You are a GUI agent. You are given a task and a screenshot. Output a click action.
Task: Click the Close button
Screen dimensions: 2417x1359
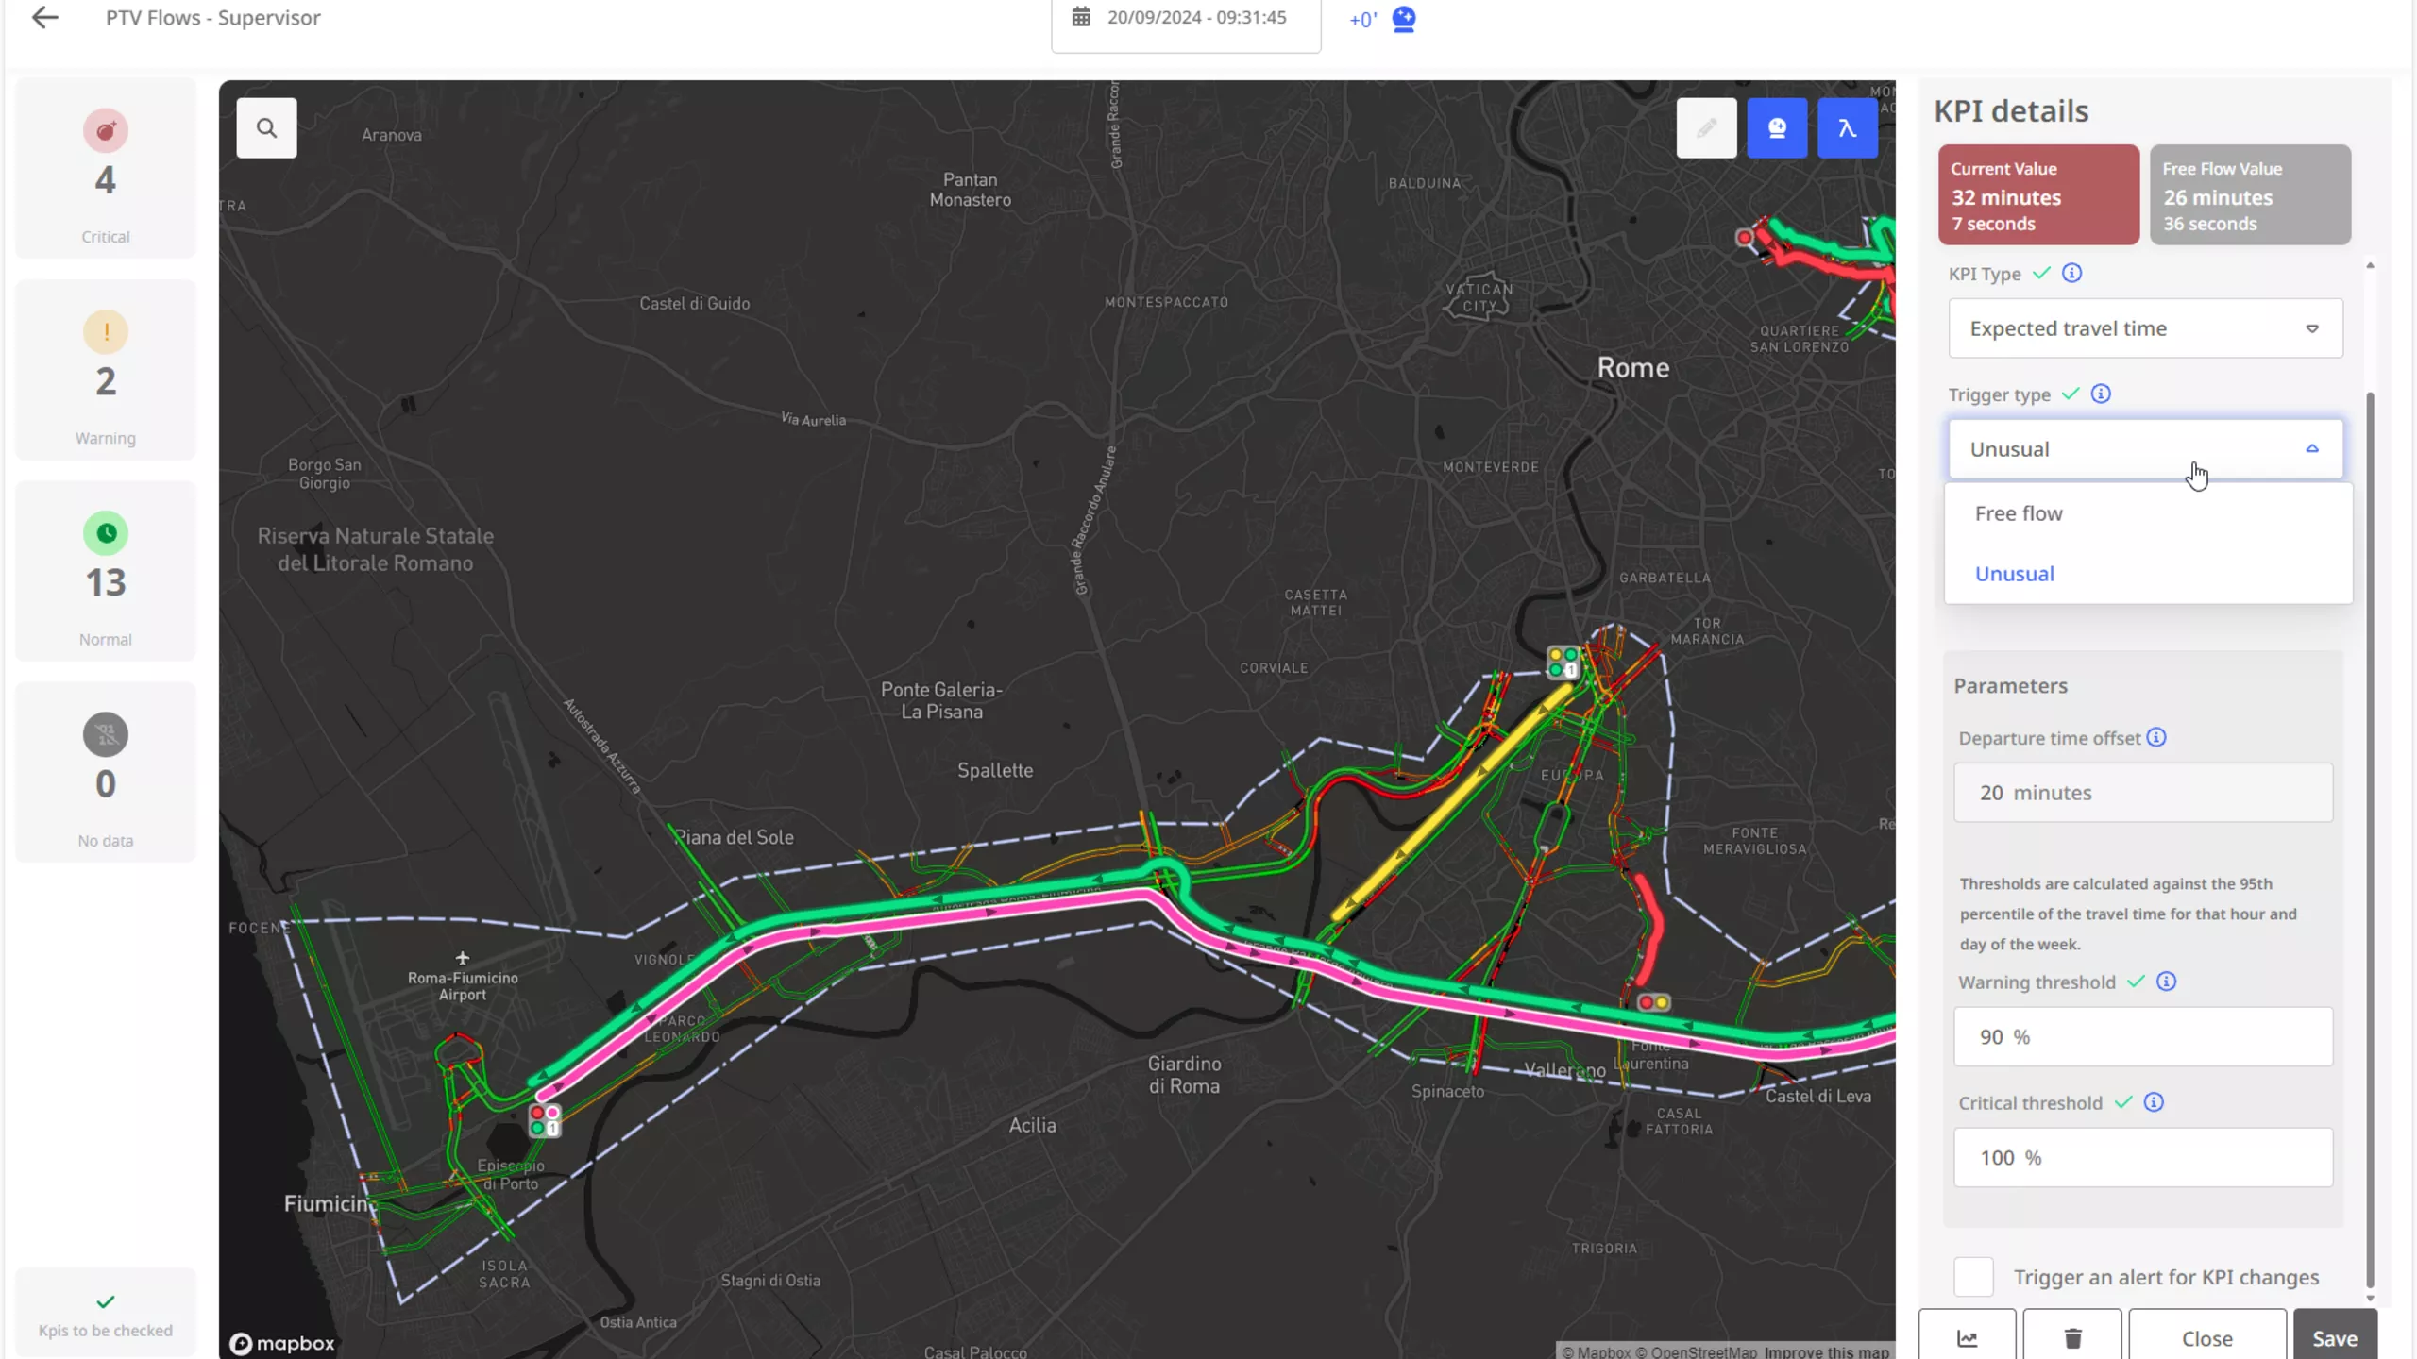tap(2206, 1337)
